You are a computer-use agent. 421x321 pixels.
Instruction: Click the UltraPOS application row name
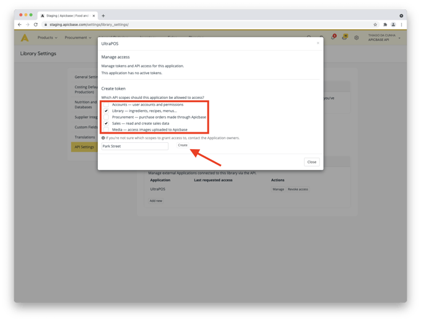click(158, 189)
